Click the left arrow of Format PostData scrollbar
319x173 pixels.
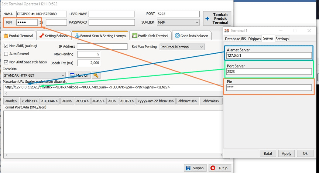tap(6, 156)
